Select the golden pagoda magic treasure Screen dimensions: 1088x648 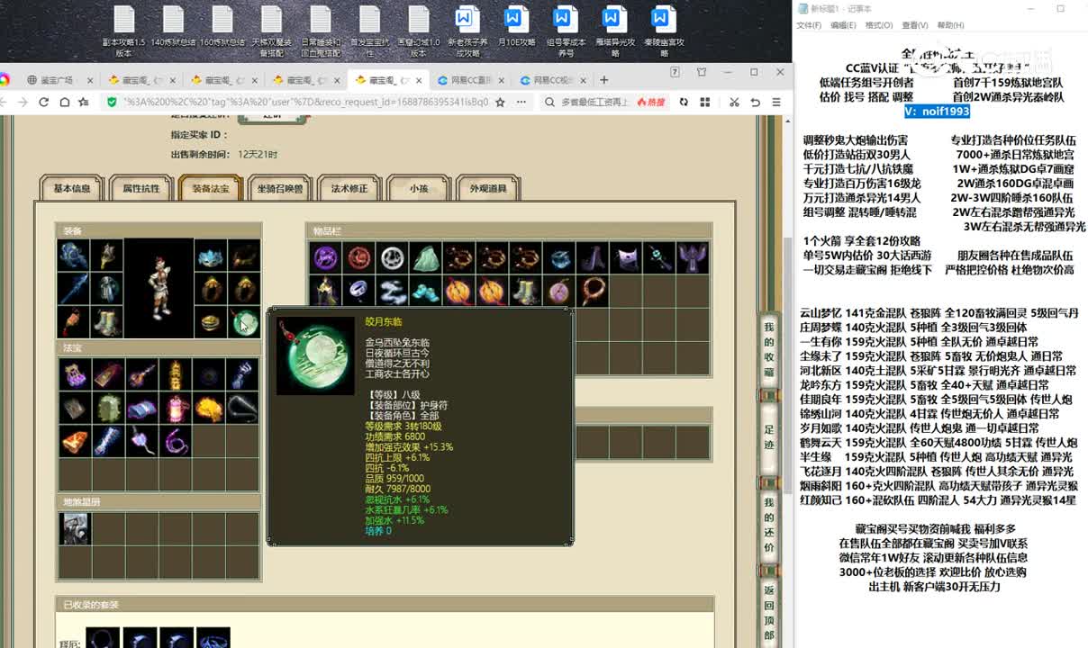click(174, 374)
